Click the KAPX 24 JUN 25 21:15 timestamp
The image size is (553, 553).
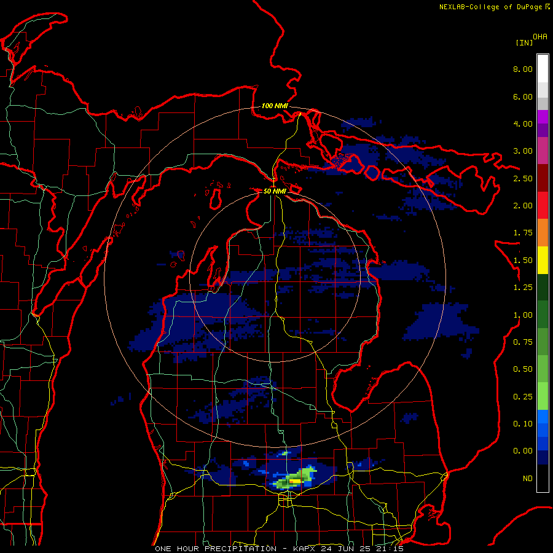348,549
